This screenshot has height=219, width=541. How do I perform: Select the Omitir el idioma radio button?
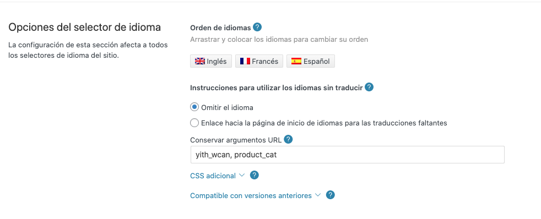coord(194,107)
